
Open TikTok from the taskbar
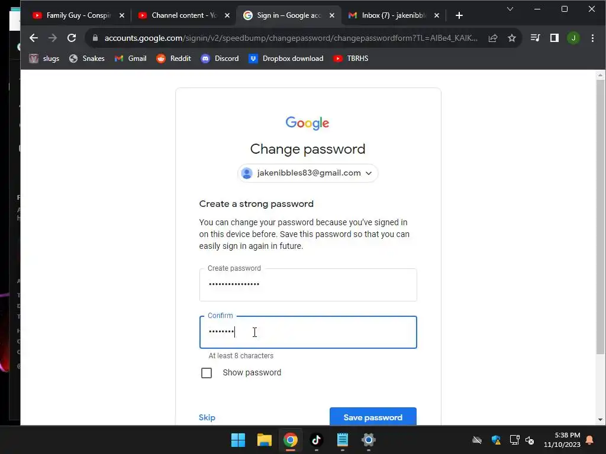pyautogui.click(x=316, y=440)
